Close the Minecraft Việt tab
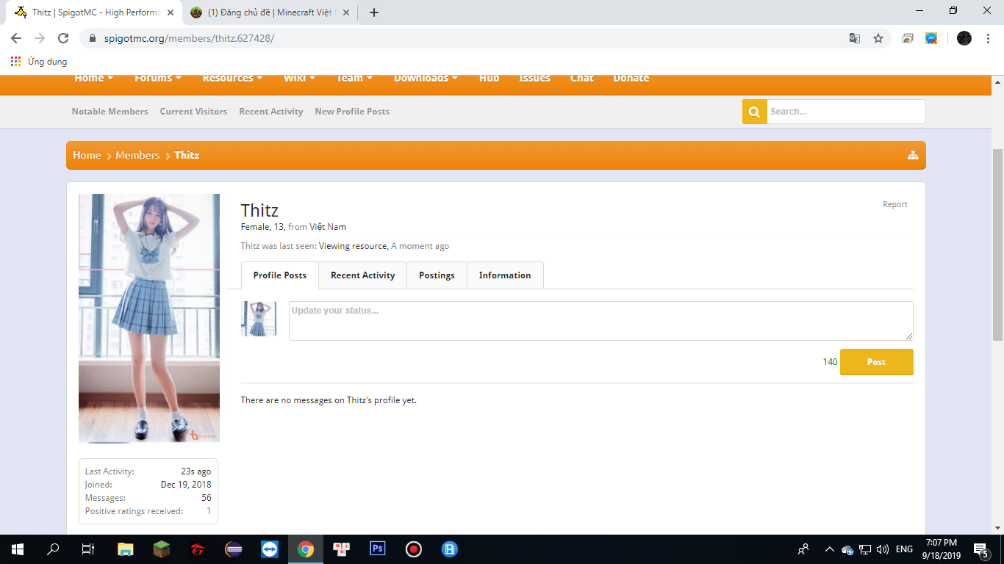This screenshot has height=564, width=1004. pyautogui.click(x=346, y=12)
